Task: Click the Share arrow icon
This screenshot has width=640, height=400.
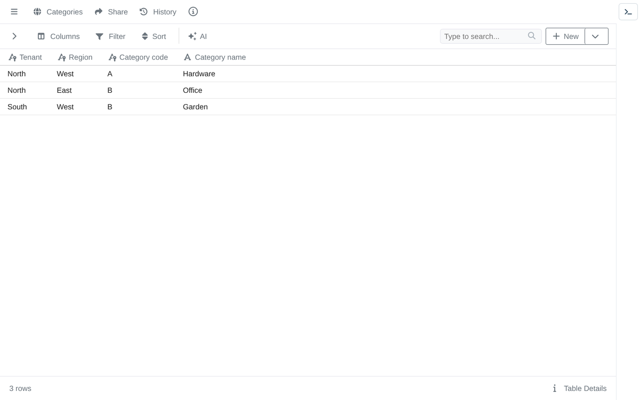Action: click(99, 12)
